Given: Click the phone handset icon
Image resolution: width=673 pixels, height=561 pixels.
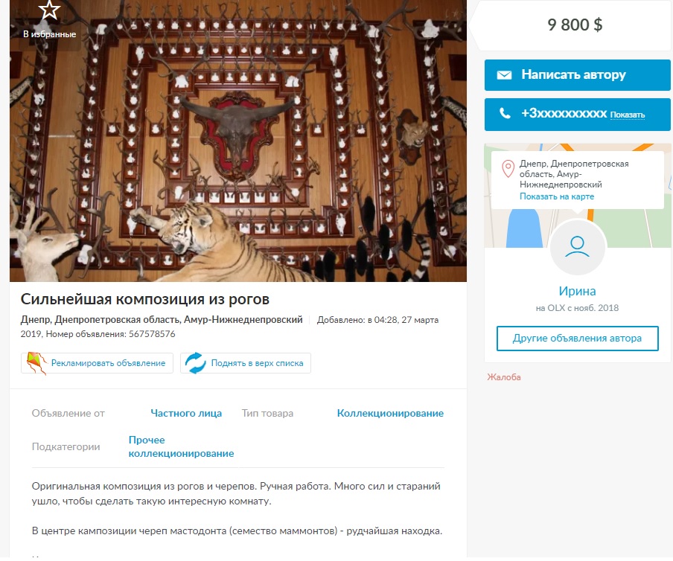Looking at the screenshot, I should pyautogui.click(x=505, y=113).
